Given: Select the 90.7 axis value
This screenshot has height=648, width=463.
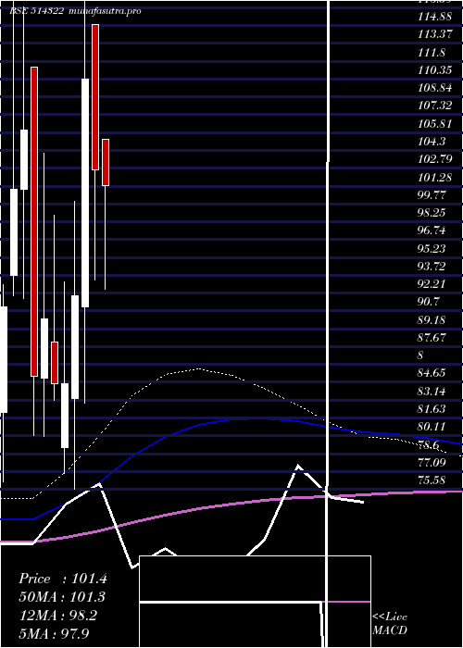Looking at the screenshot, I should coord(429,302).
